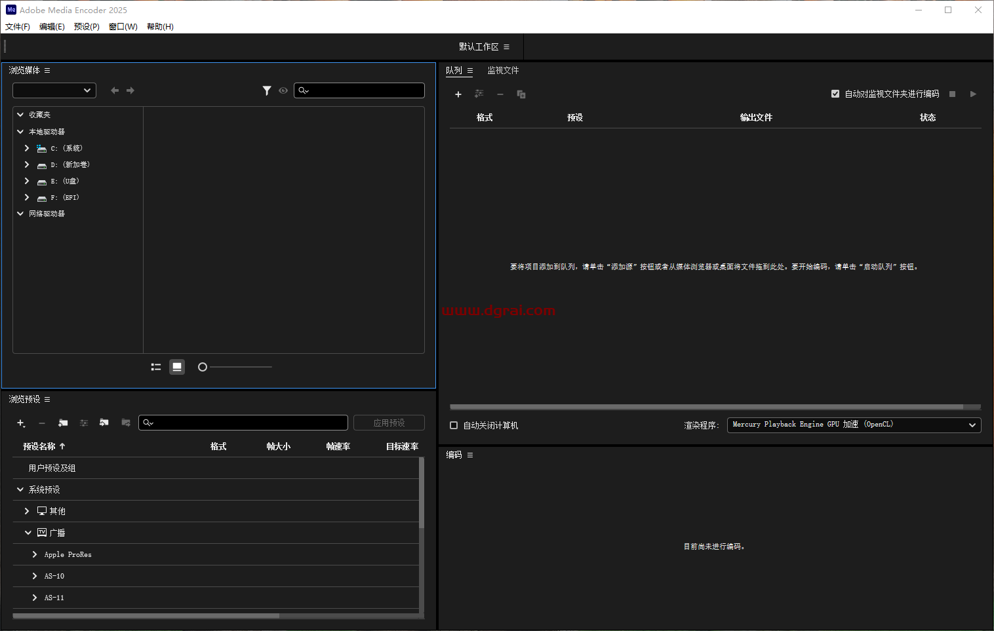Click the preset list vertical scrollbar
The height and width of the screenshot is (631, 994).
pos(422,493)
